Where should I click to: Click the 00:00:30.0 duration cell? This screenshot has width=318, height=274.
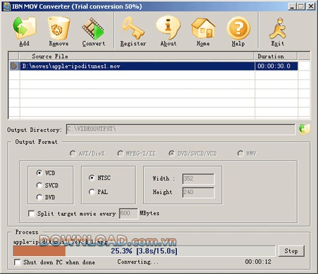pos(276,66)
